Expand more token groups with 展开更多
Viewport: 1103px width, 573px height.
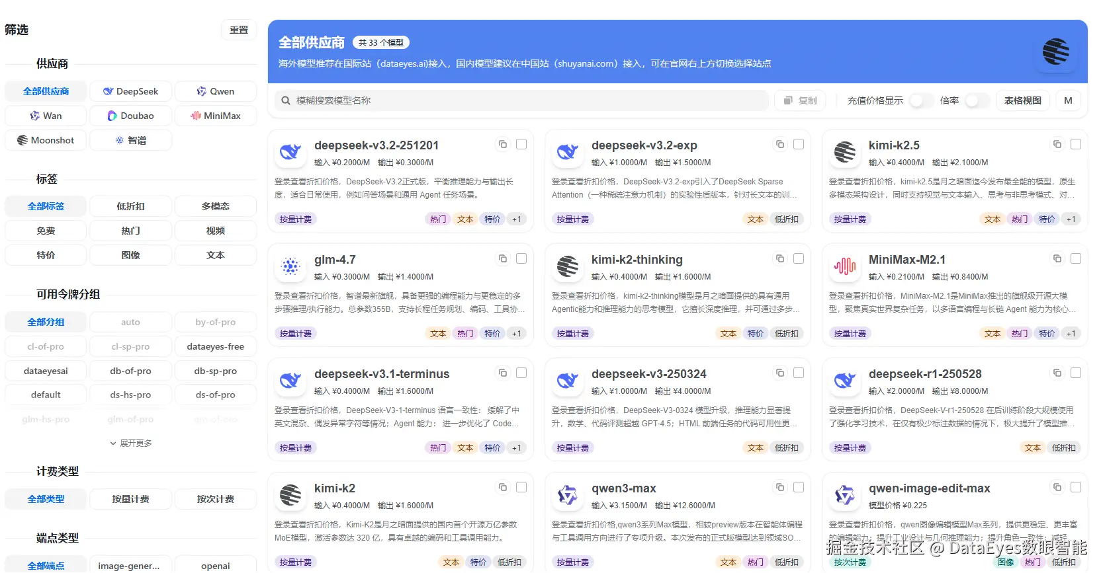pos(131,443)
